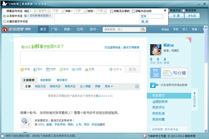Click the 飞哈软件工作室 logo icon
The width and height of the screenshot is (209, 139).
pyautogui.click(x=145, y=136)
